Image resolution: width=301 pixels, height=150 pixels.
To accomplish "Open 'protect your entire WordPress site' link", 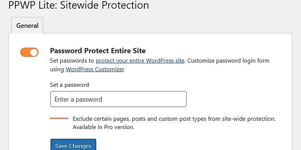I will 140,60.
